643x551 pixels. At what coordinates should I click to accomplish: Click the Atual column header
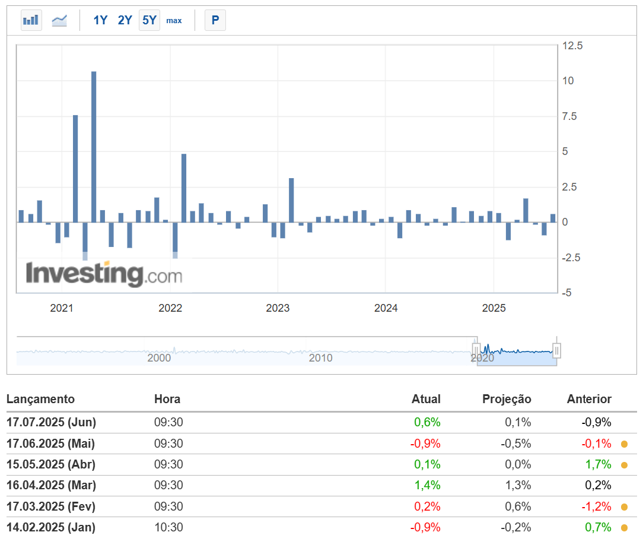point(426,399)
